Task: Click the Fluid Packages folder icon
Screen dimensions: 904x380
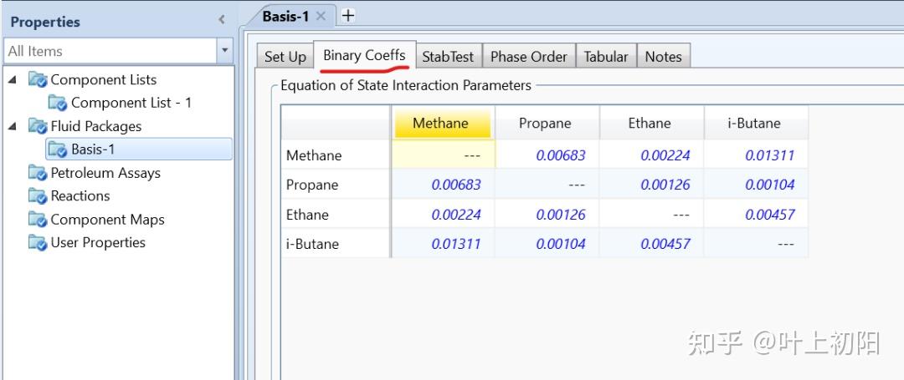Action: (39, 126)
